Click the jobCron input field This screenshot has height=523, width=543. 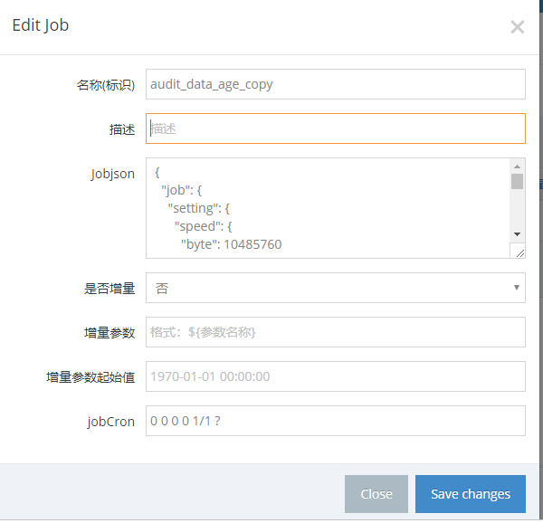tap(335, 421)
